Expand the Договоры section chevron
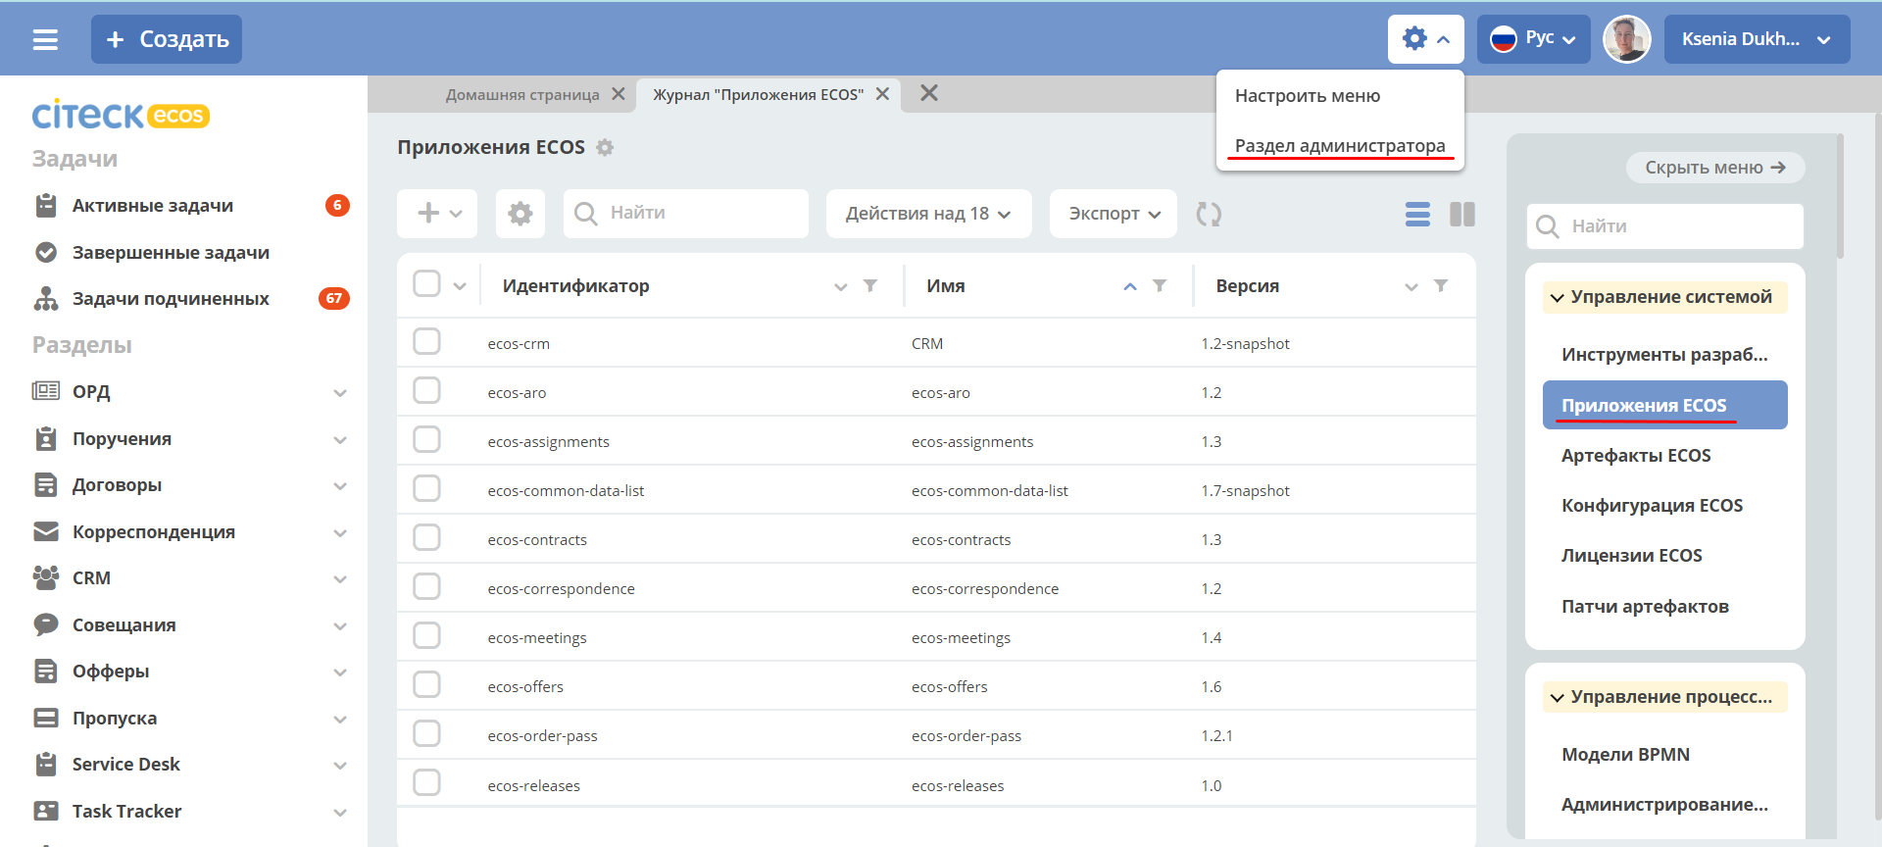The width and height of the screenshot is (1882, 847). (340, 486)
